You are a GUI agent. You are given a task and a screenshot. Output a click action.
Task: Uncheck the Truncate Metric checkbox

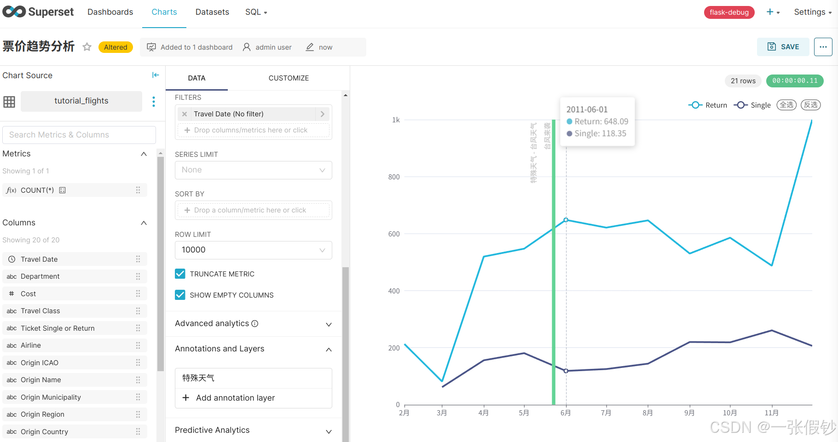pos(180,274)
